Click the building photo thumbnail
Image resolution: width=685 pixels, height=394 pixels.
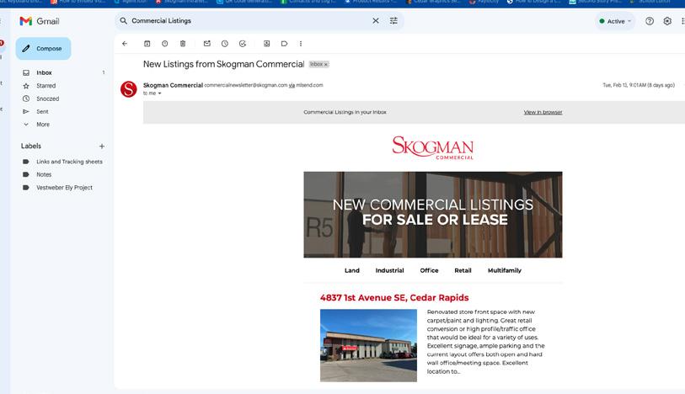(368, 345)
